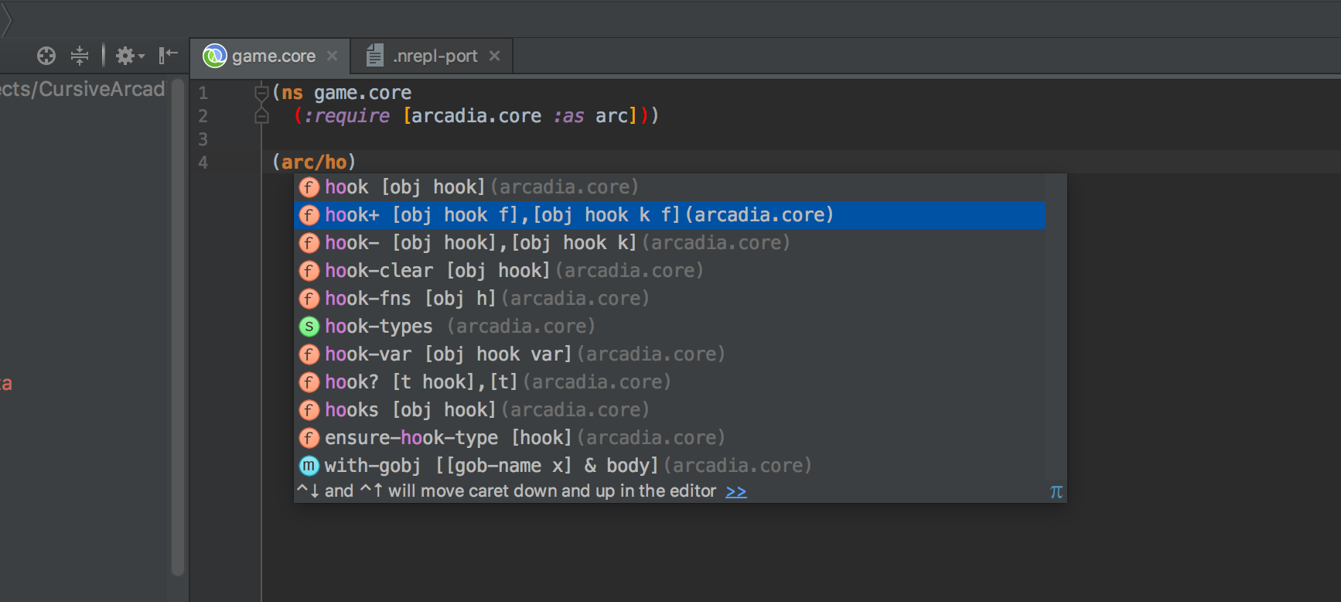Image resolution: width=1341 pixels, height=602 pixels.
Task: Click the :require keyword on line 2
Action: [x=346, y=116]
